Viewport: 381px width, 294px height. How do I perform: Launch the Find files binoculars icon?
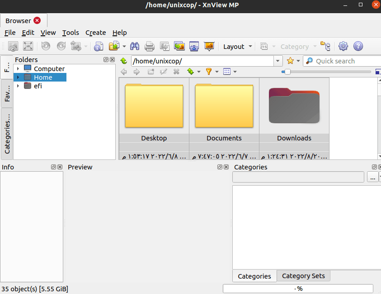coord(135,46)
